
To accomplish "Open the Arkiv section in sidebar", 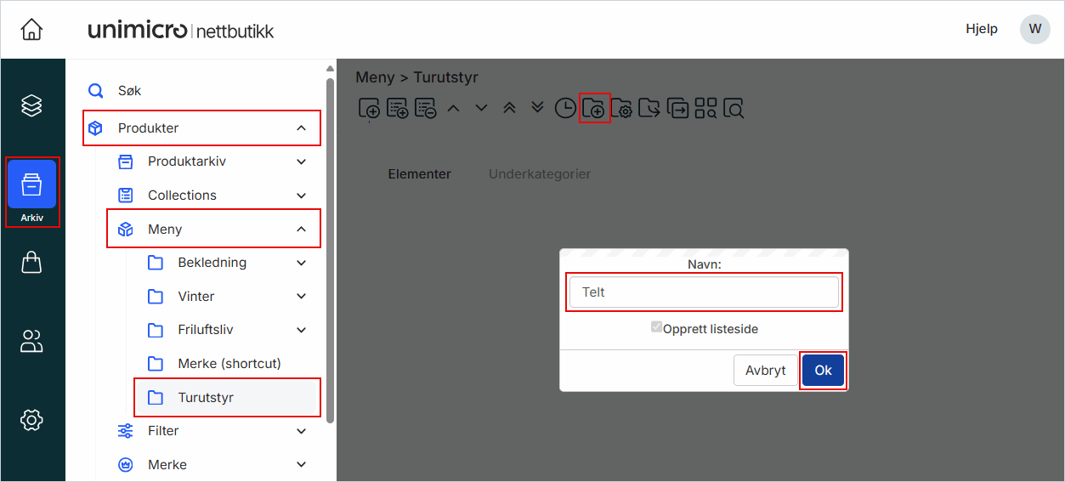I will click(31, 192).
